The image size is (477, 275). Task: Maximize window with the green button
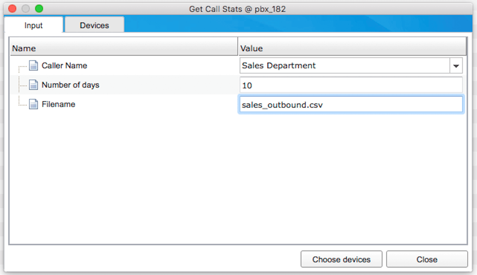[x=39, y=9]
